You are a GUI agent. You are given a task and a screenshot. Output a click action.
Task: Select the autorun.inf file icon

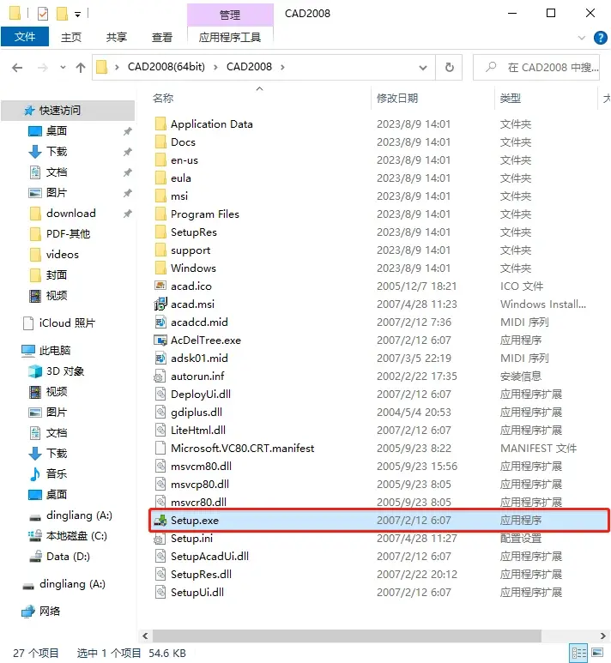coord(160,376)
